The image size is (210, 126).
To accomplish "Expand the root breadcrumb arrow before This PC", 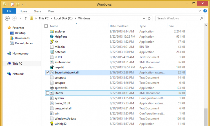I will (x=36, y=18).
